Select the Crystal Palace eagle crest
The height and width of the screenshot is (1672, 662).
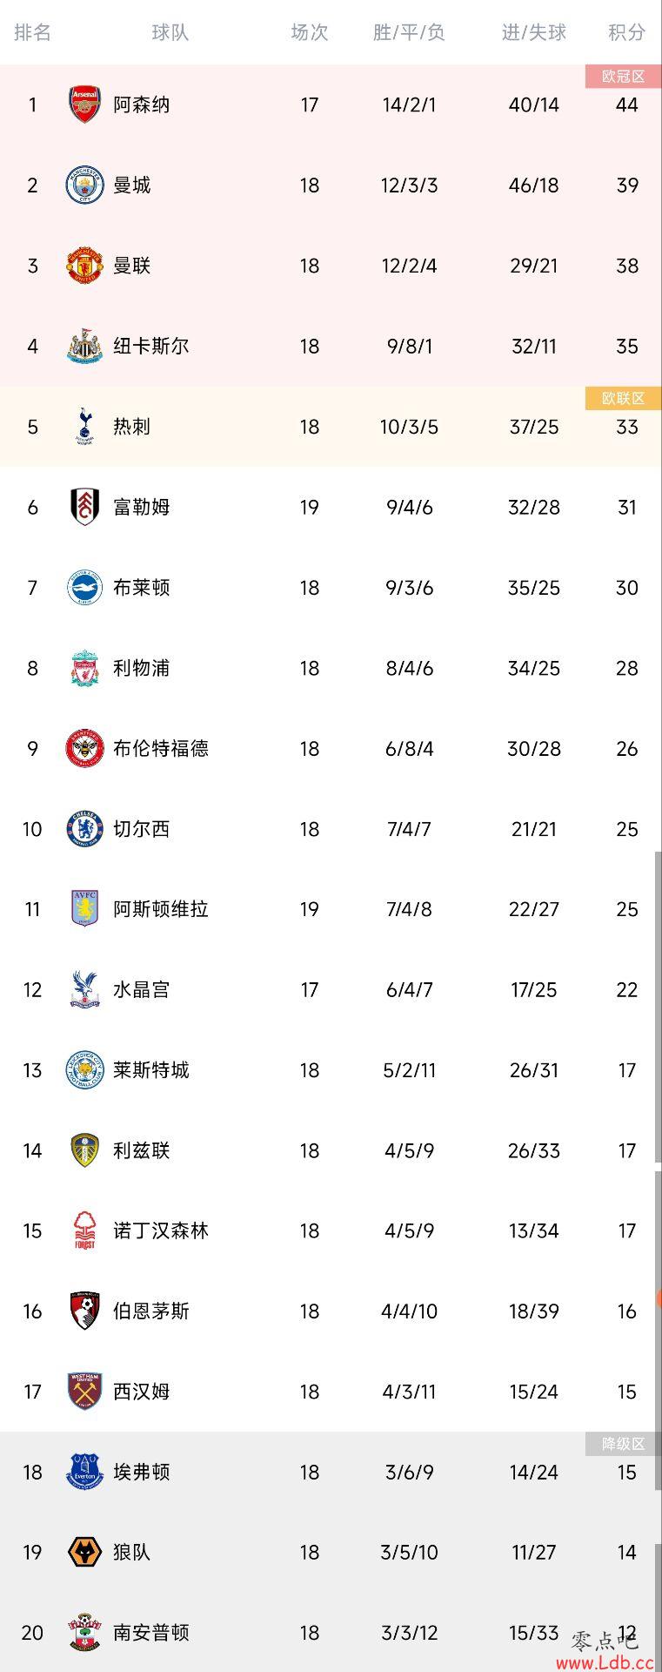tap(84, 989)
